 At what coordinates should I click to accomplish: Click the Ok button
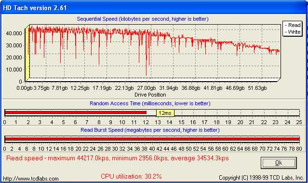click(x=279, y=163)
